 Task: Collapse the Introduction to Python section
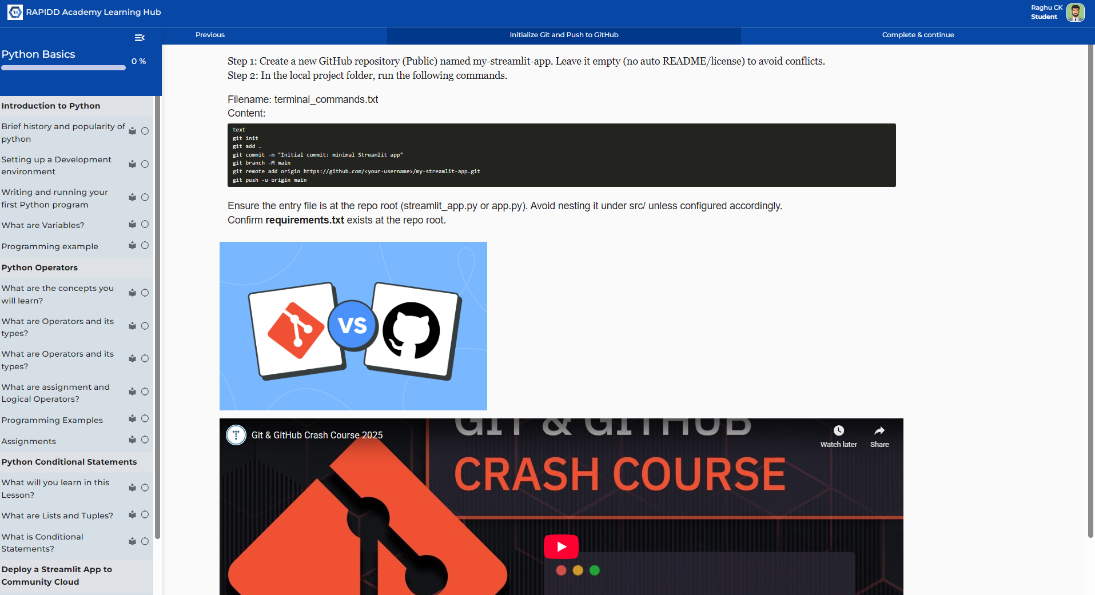51,106
